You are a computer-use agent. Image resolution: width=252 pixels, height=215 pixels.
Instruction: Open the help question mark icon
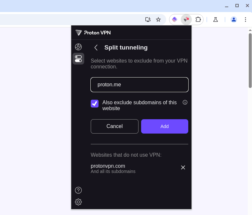78,190
